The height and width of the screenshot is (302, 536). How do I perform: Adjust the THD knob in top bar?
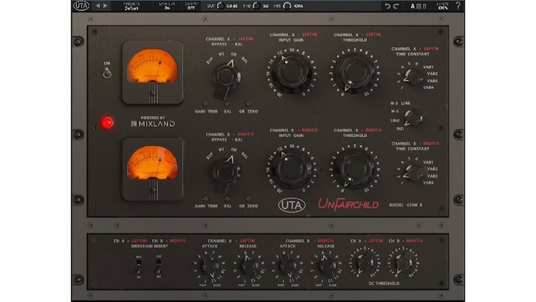point(256,6)
